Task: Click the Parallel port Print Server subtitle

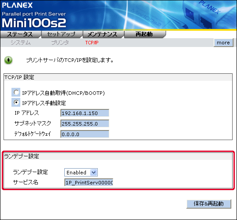Action: (x=34, y=14)
